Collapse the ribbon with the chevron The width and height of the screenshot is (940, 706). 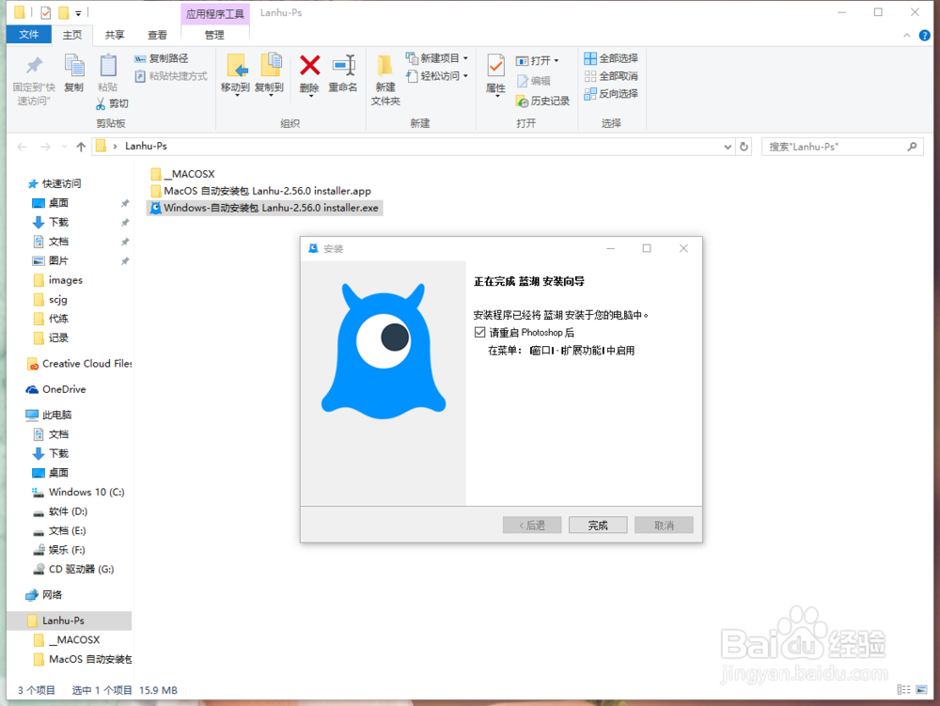click(x=906, y=36)
